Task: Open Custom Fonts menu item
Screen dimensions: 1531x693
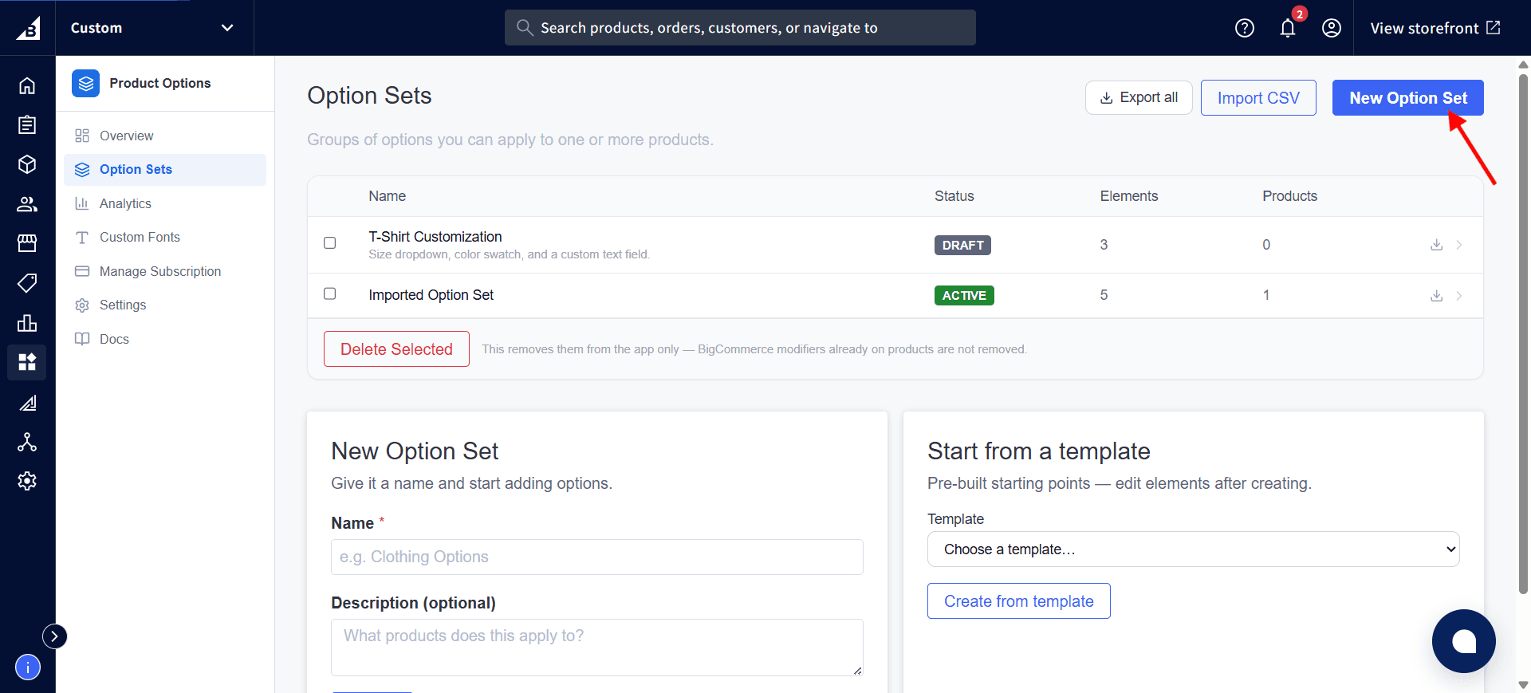Action: point(165,238)
